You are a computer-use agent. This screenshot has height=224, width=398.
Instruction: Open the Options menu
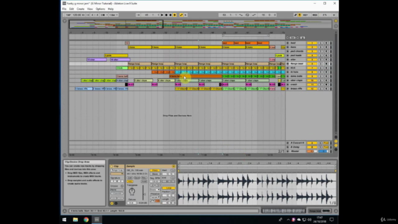click(100, 9)
